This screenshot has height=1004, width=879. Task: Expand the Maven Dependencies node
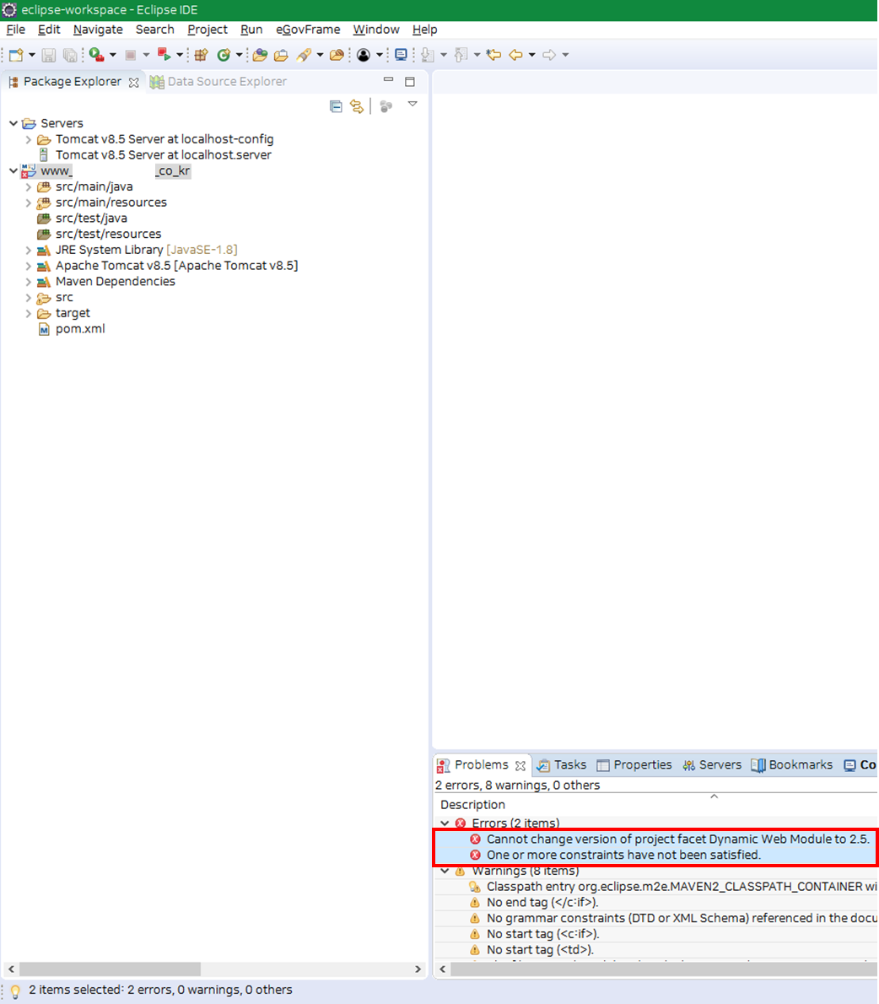coord(28,282)
